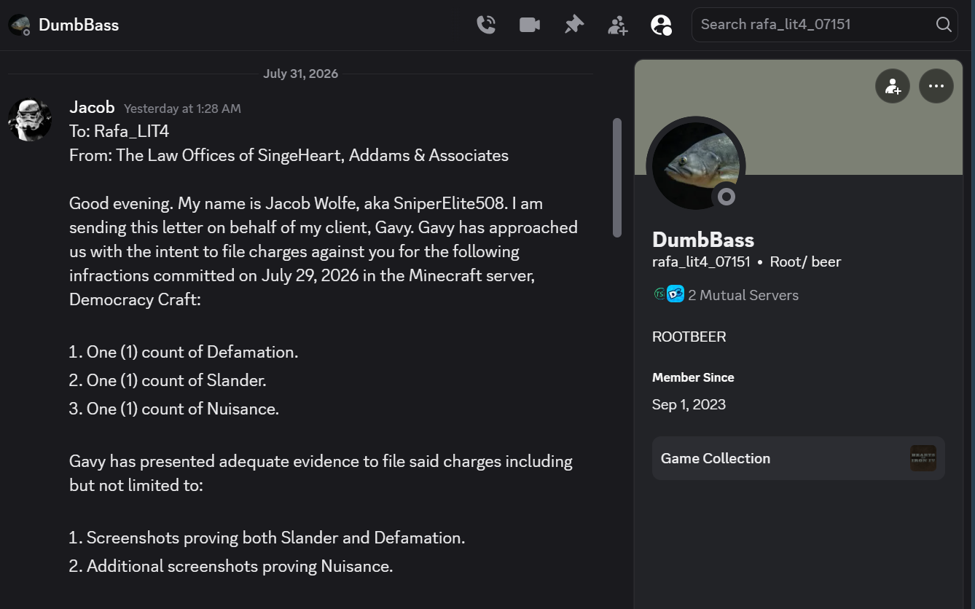
Task: Send friend request from profile panel
Action: 893,87
